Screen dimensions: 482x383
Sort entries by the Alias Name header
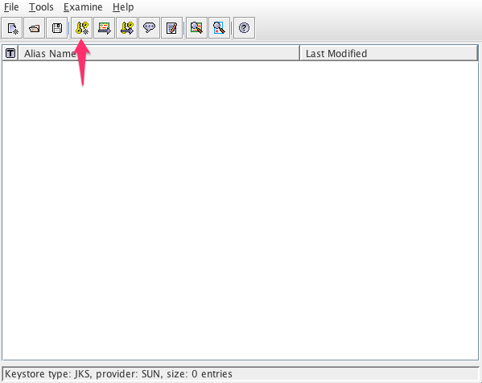tap(159, 53)
